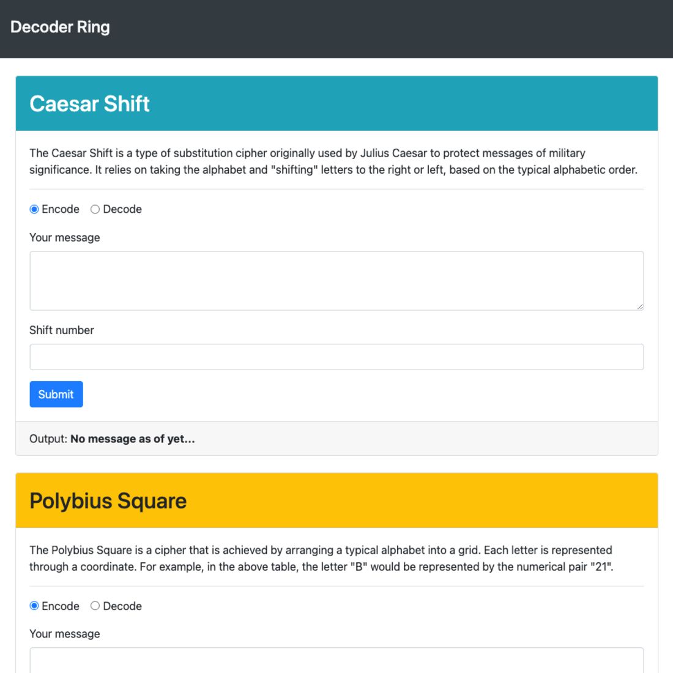This screenshot has width=673, height=673.
Task: Grab the Caesar message textarea resize handle
Action: (639, 306)
